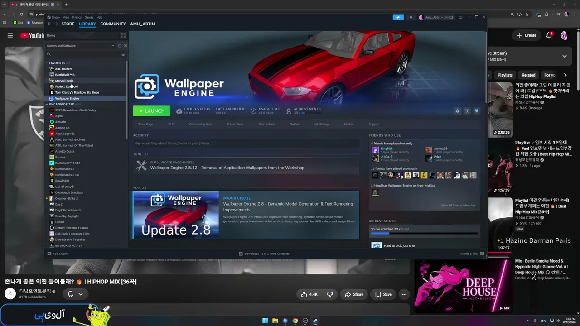Show hidden system tray icons
This screenshot has width=580, height=326.
(x=528, y=321)
